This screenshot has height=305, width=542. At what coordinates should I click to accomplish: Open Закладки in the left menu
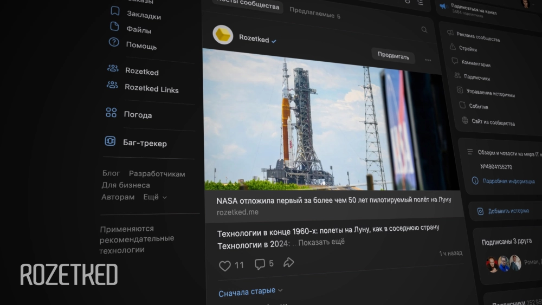click(x=144, y=15)
